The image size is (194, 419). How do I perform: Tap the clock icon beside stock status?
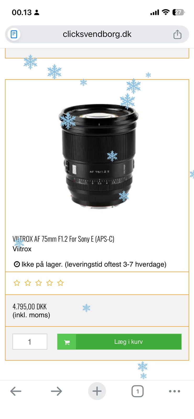click(x=17, y=264)
